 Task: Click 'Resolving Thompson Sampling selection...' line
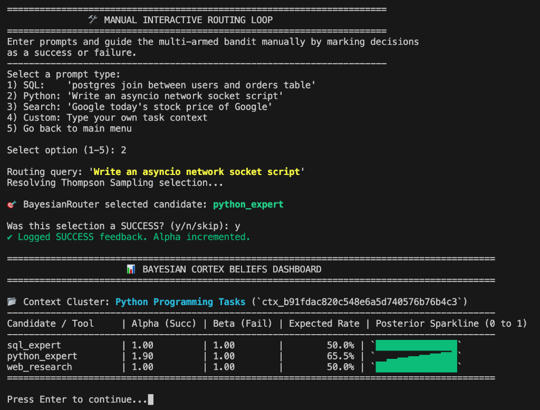(115, 183)
